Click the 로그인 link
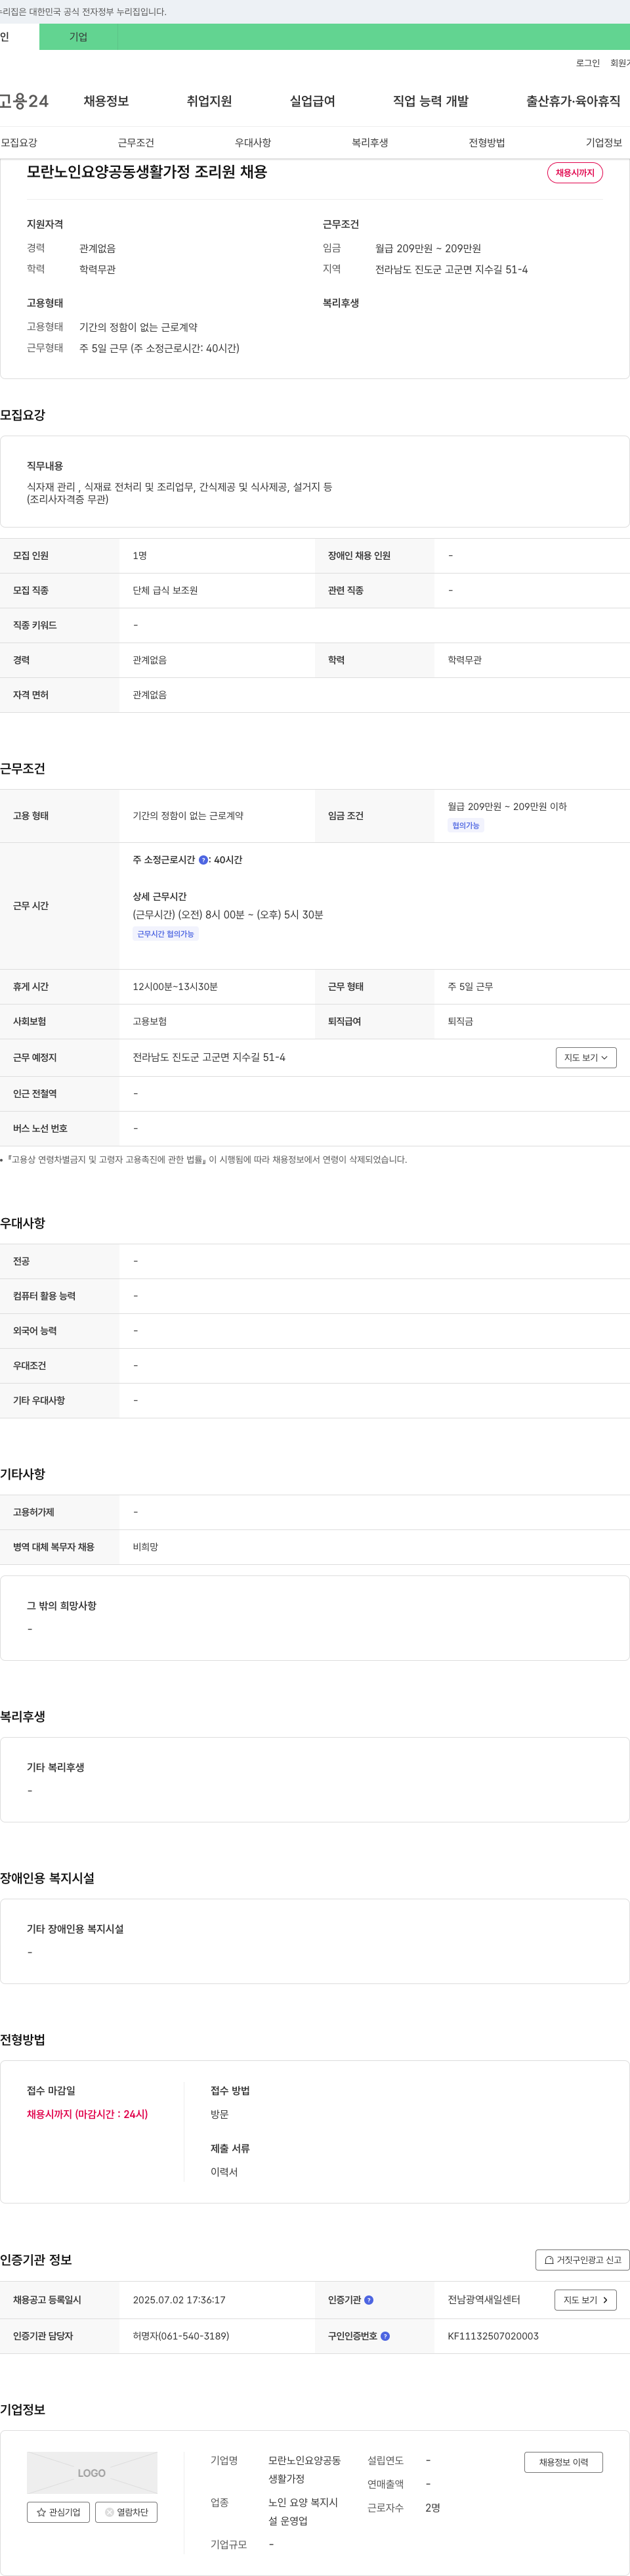630x2576 pixels. tap(587, 63)
